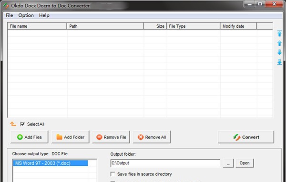This screenshot has height=182, width=286.
Task: Click the move-down arrow icon
Action: 279,52
